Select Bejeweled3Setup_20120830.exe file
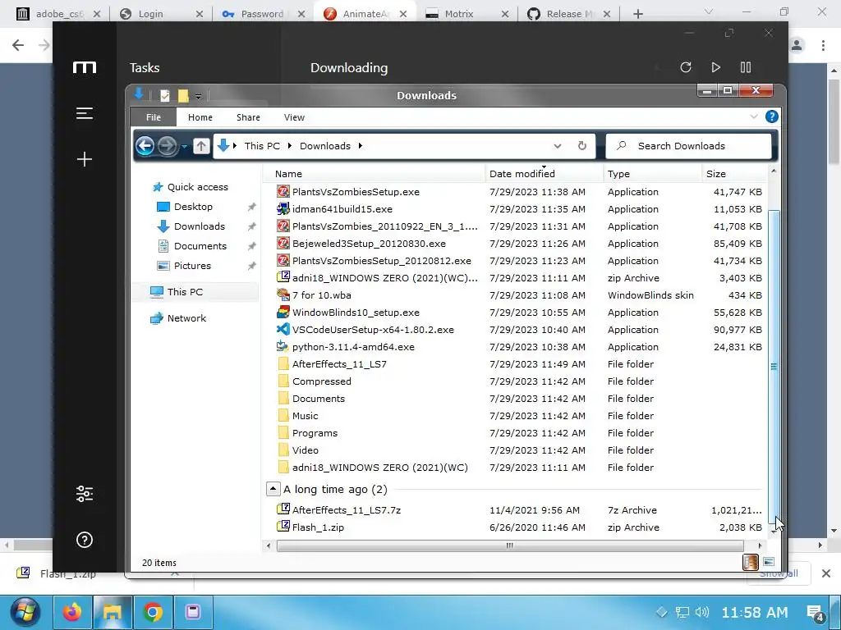841x630 pixels. click(x=369, y=243)
